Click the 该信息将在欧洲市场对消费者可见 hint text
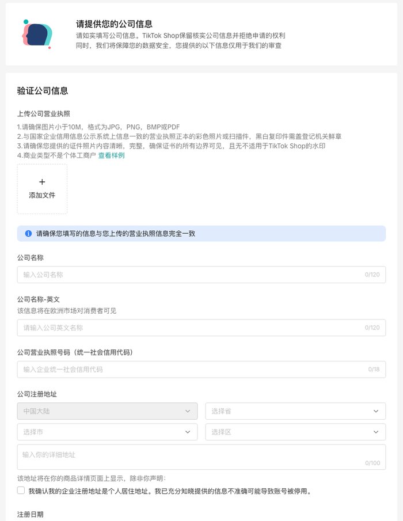The height and width of the screenshot is (521, 403). point(67,311)
